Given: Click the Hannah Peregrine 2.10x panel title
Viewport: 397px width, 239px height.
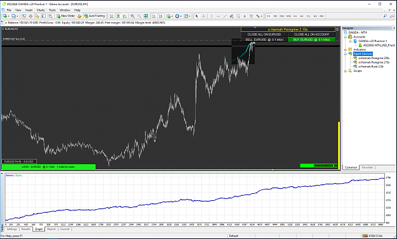Looking at the screenshot, I should point(288,30).
